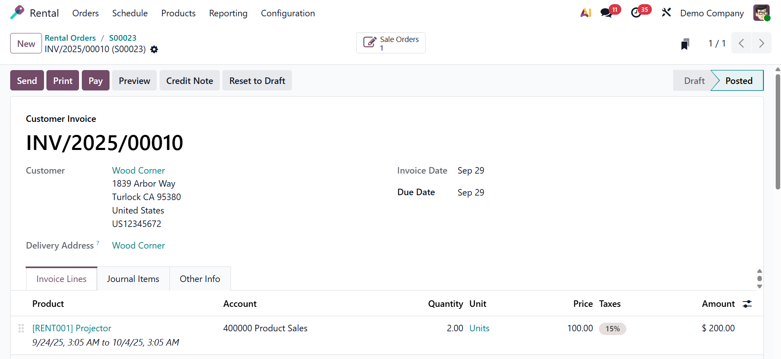Open optional columns adjust settings
This screenshot has height=359, width=781.
747,304
